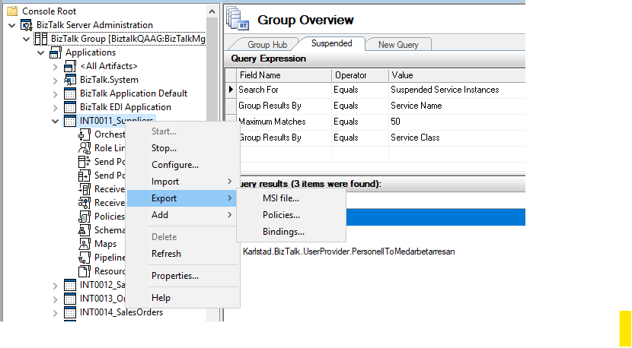The width and height of the screenshot is (632, 348).
Task: Click the Applications node icon
Action: click(x=56, y=52)
